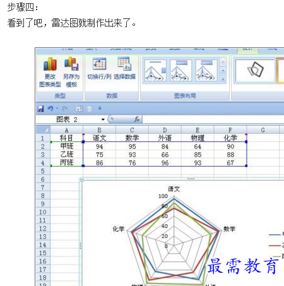Click header cell 化学 in row 1
The height and width of the screenshot is (286, 284).
coord(230,138)
